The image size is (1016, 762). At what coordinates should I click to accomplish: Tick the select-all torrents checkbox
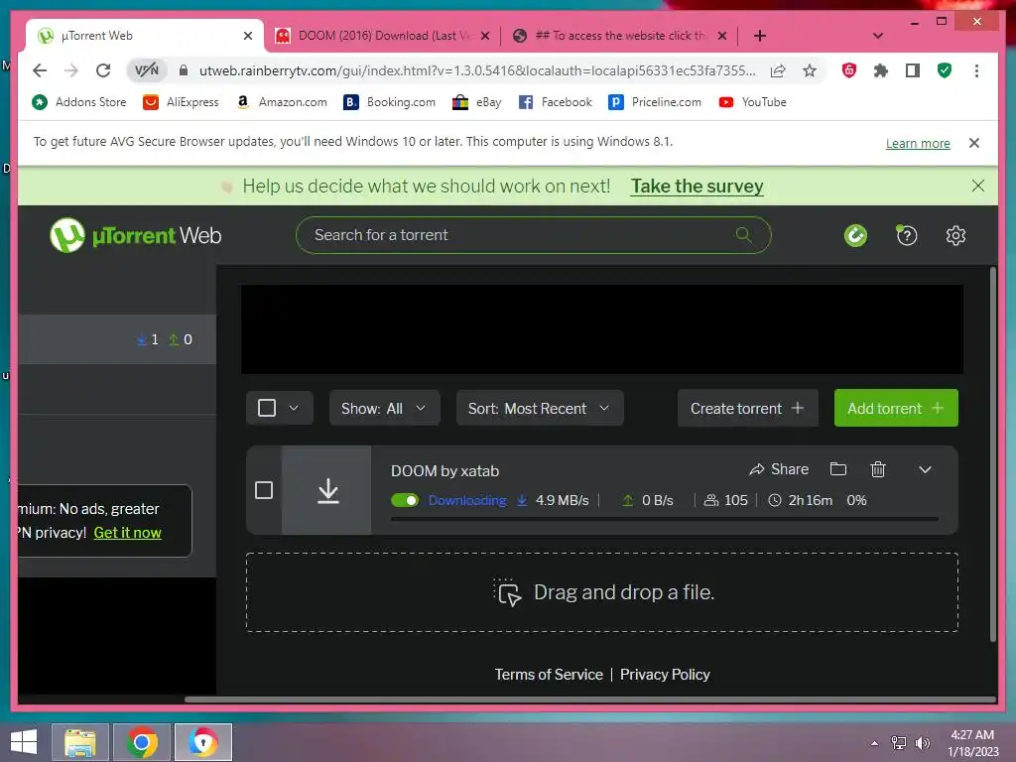[x=266, y=408]
